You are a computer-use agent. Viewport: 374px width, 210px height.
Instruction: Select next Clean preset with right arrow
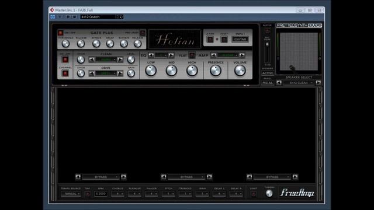pyautogui.click(x=120, y=60)
